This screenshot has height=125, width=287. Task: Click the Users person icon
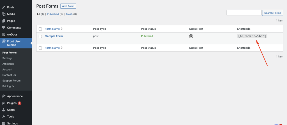coord(3,110)
